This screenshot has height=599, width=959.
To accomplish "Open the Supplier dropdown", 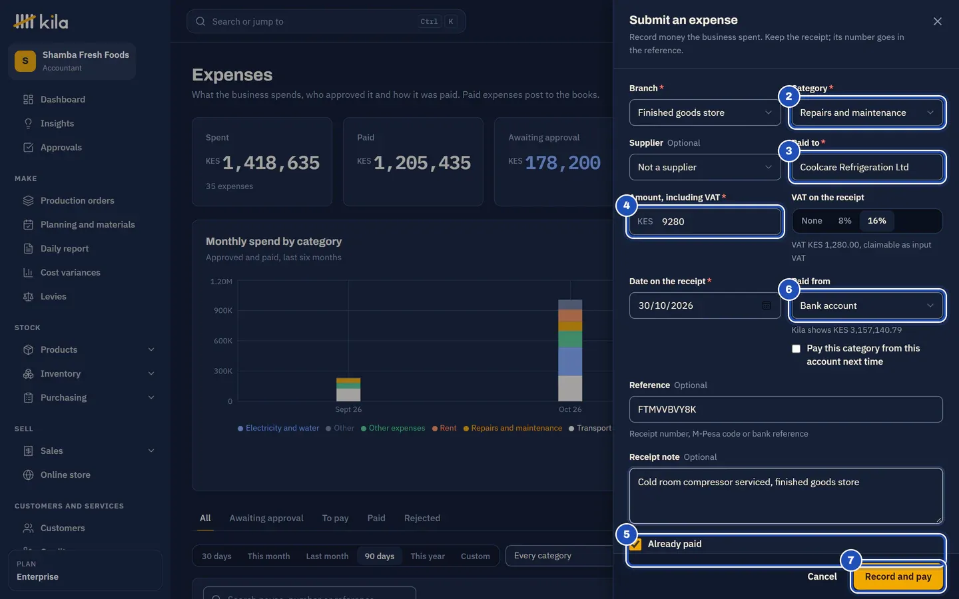I will (x=705, y=167).
